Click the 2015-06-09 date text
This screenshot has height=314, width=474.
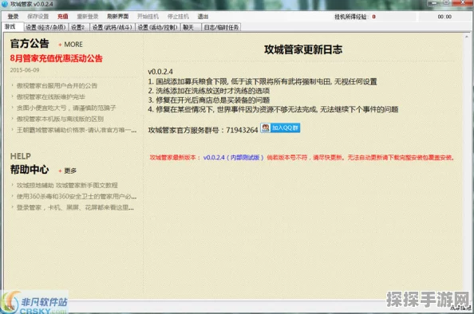click(25, 70)
